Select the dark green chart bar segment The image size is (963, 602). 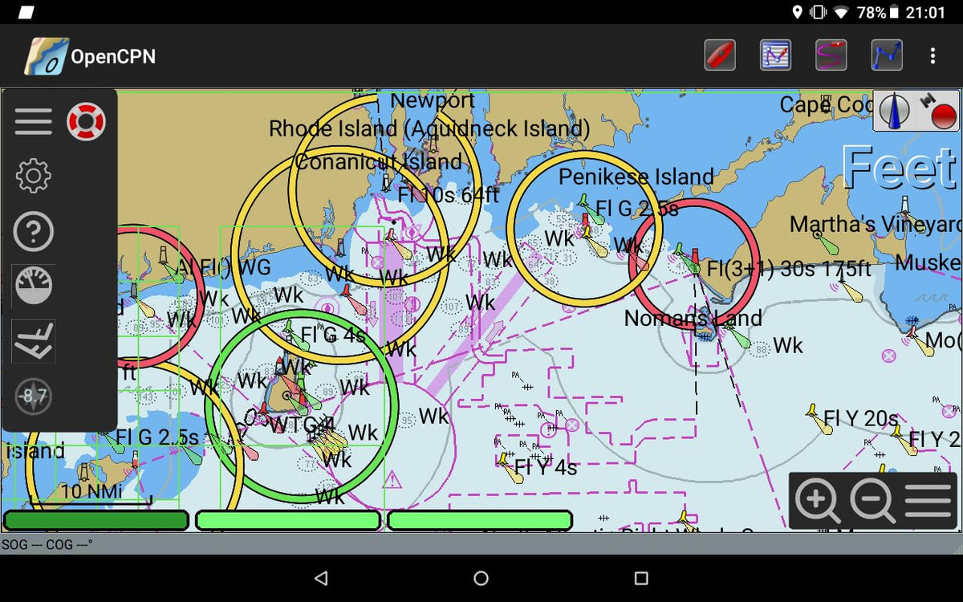pos(96,520)
